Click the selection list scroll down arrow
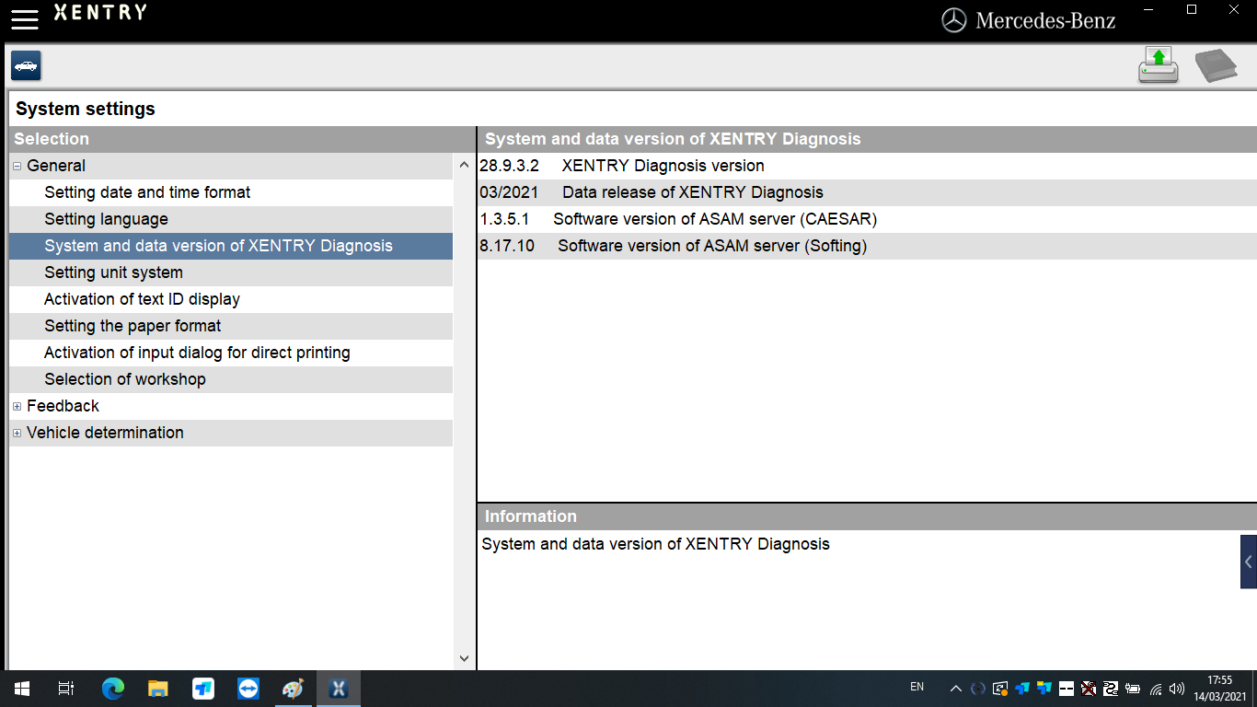This screenshot has width=1257, height=707. click(464, 658)
